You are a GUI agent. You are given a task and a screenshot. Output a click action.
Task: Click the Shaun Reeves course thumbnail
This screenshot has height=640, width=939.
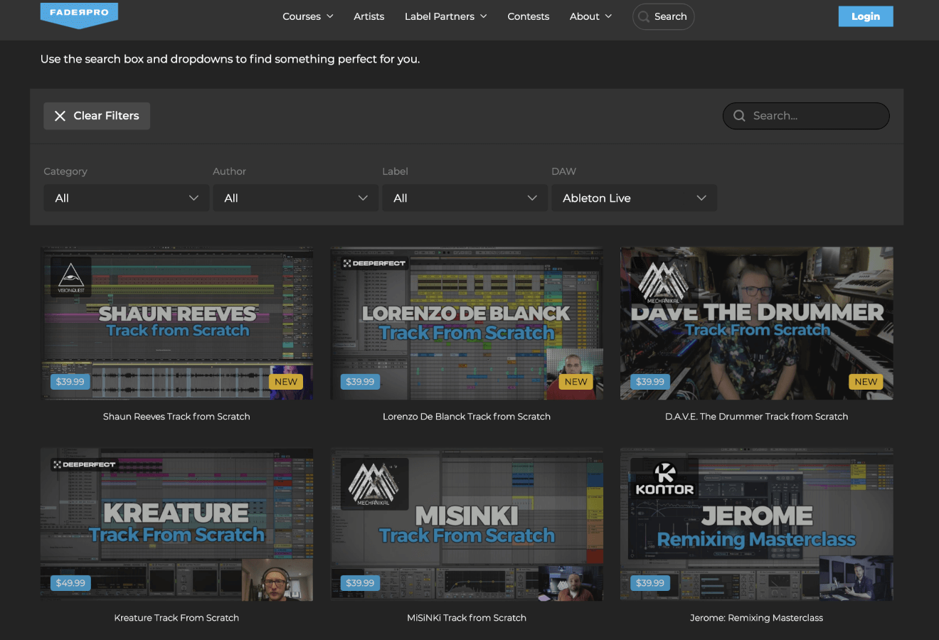pyautogui.click(x=176, y=323)
